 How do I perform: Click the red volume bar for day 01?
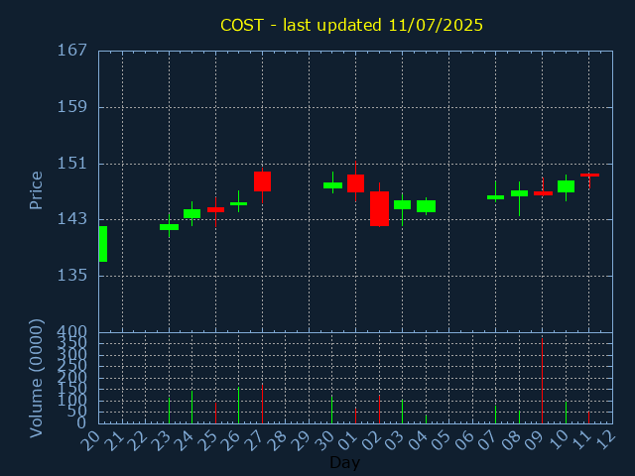[x=355, y=416]
